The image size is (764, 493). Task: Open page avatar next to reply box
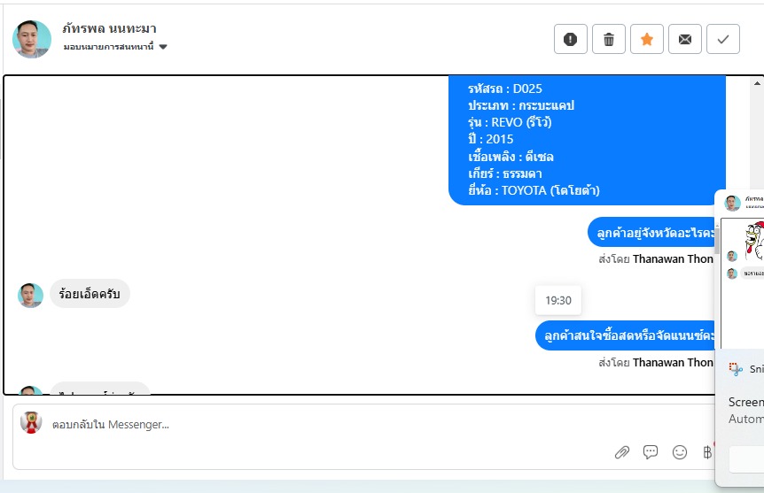[31, 422]
